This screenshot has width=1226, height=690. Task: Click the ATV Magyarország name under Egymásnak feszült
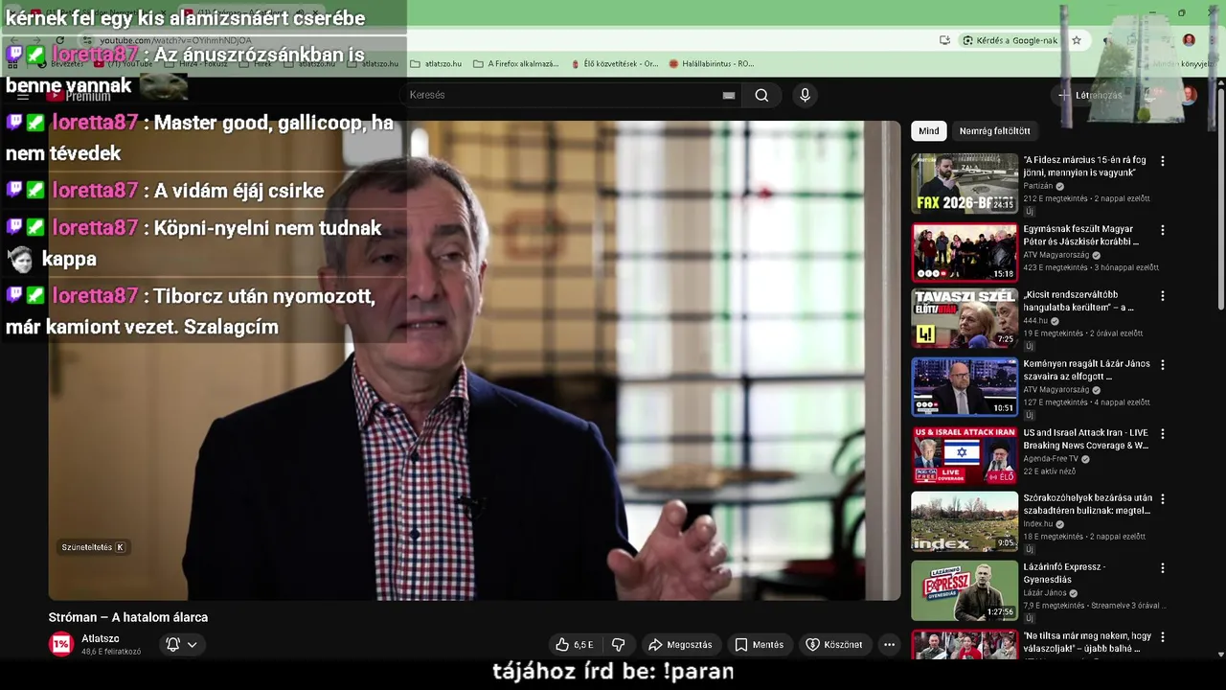1056,256
